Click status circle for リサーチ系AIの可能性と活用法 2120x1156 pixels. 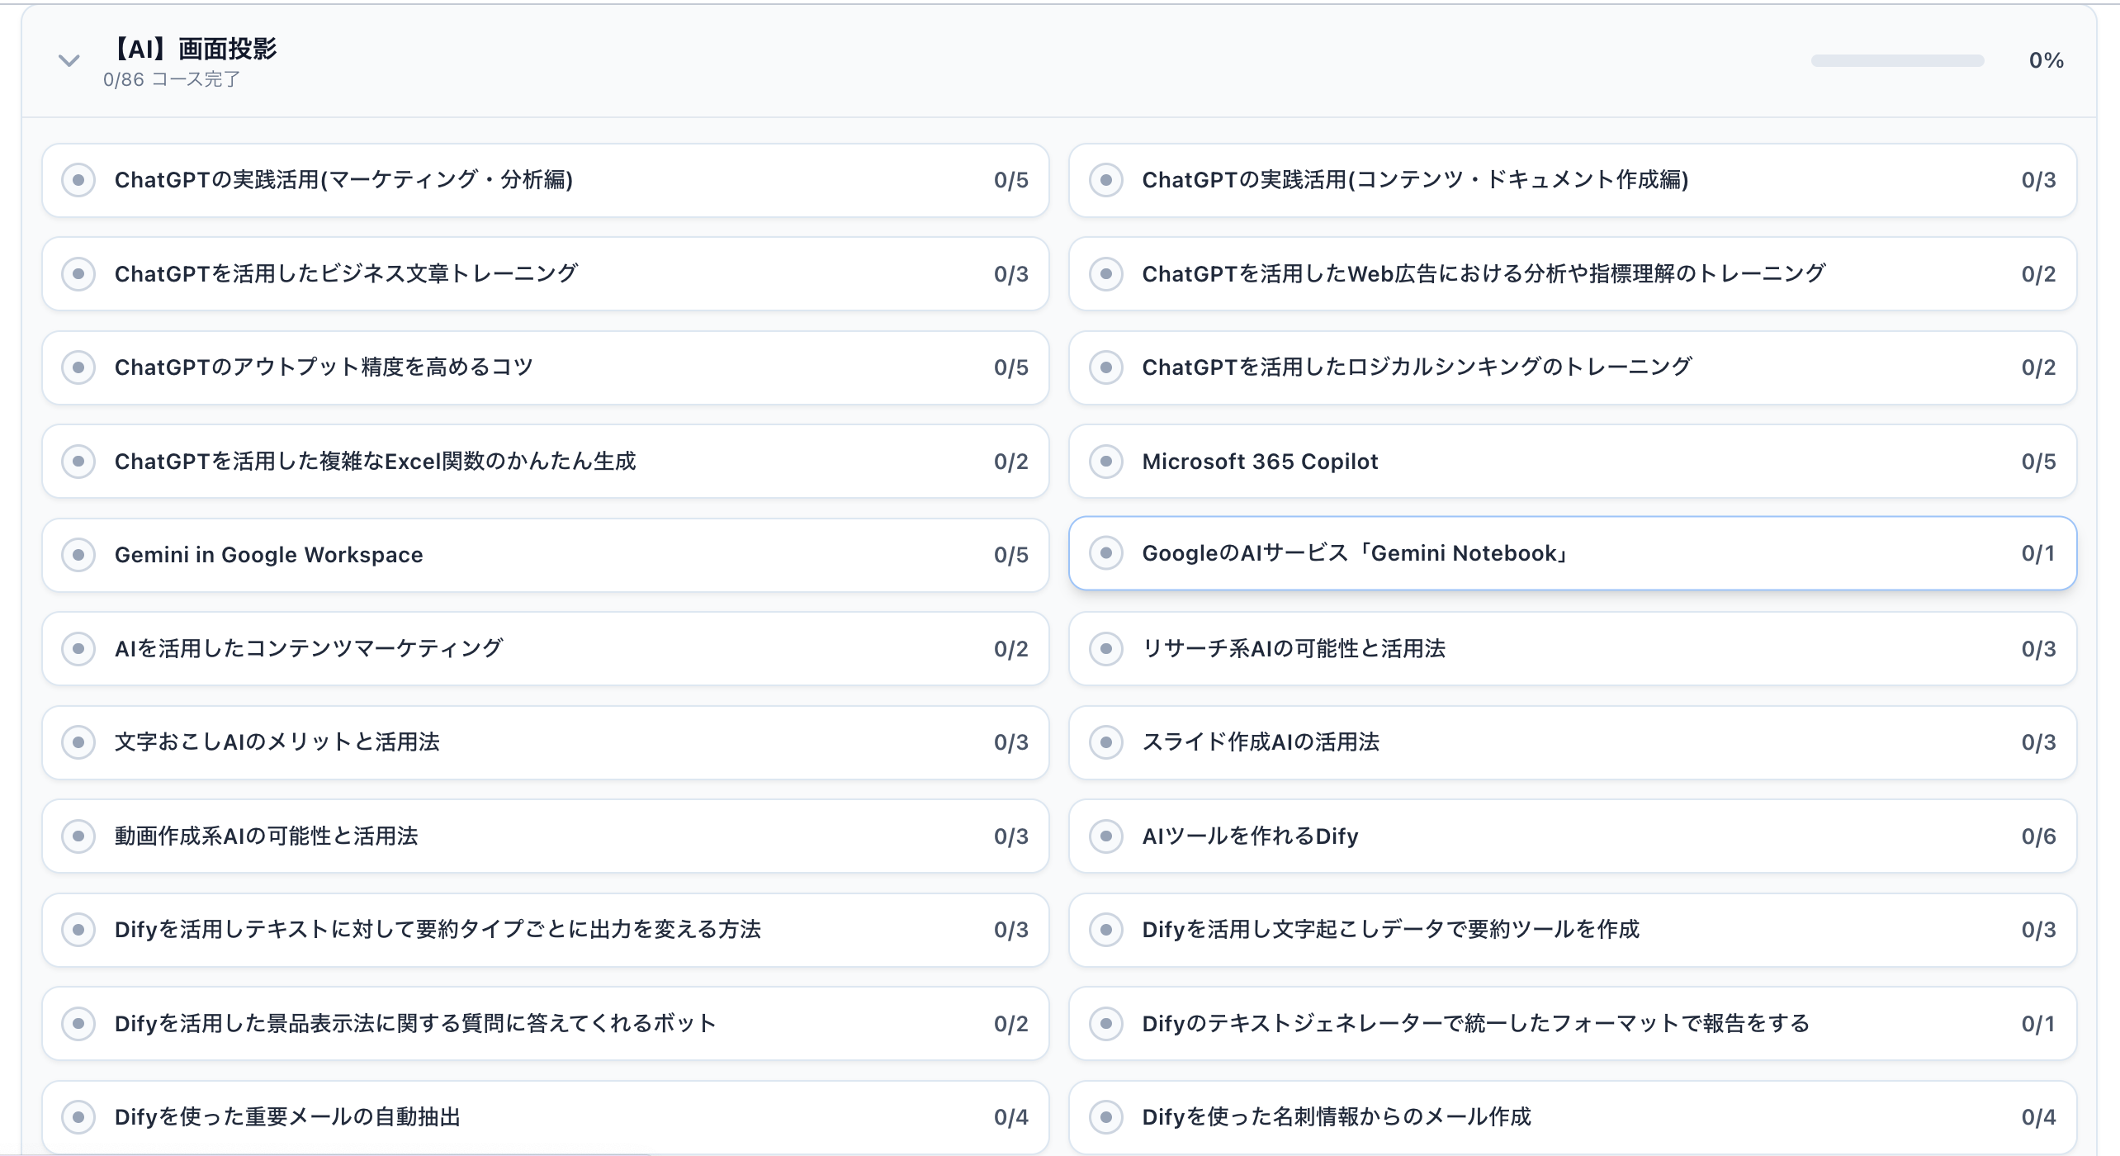[1106, 648]
